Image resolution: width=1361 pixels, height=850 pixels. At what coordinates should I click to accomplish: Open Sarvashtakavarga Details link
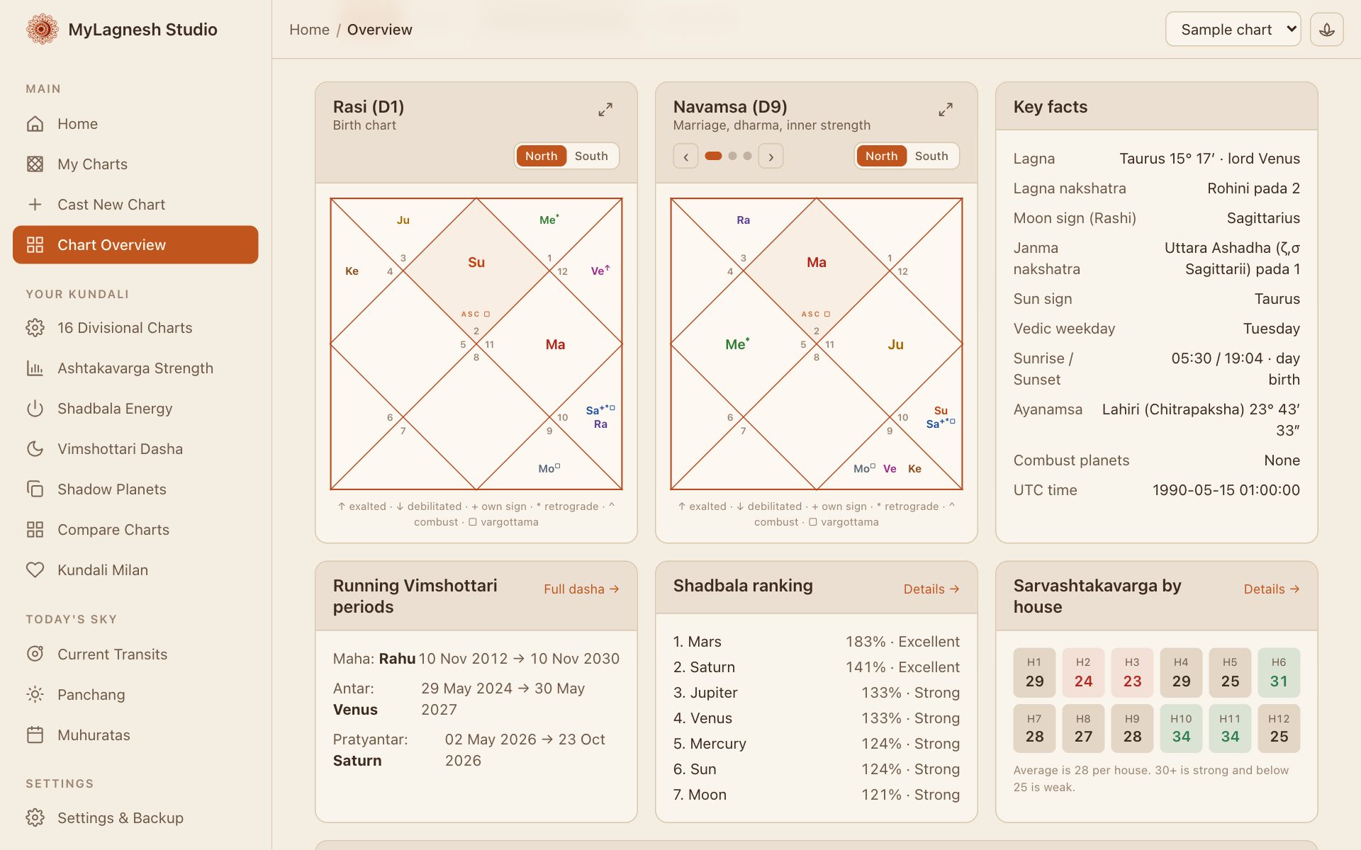[x=1272, y=589]
